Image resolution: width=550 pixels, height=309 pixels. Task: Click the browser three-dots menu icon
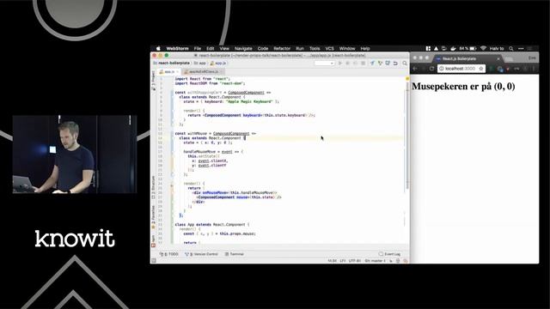point(534,69)
